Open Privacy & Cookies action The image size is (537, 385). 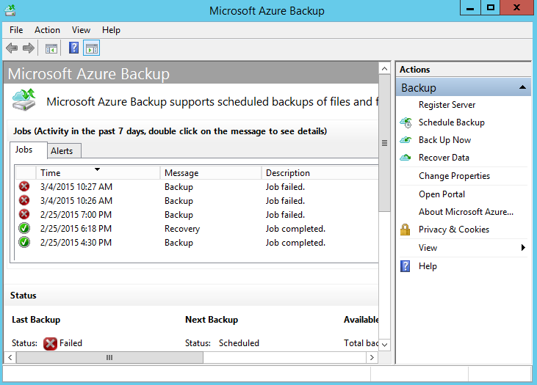(454, 230)
